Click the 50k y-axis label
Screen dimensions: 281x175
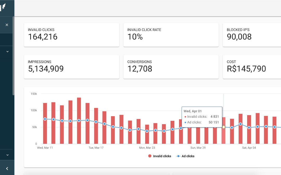35,127
